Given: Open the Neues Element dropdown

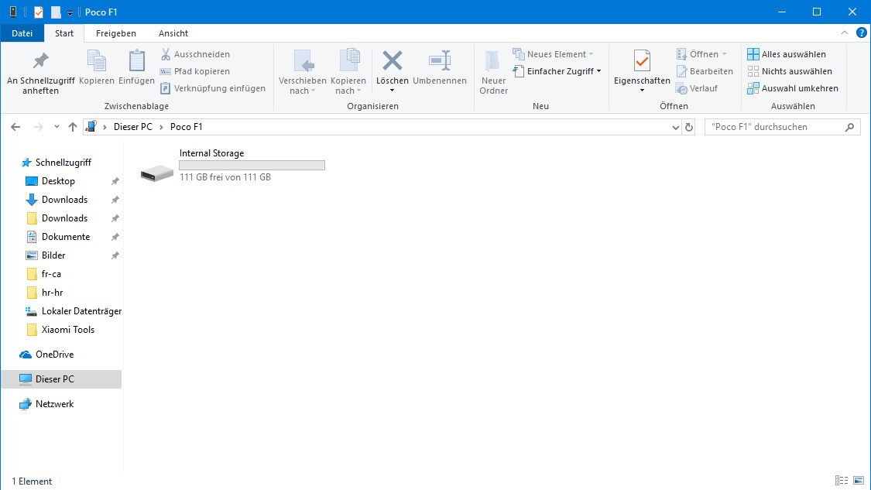Looking at the screenshot, I should (554, 54).
